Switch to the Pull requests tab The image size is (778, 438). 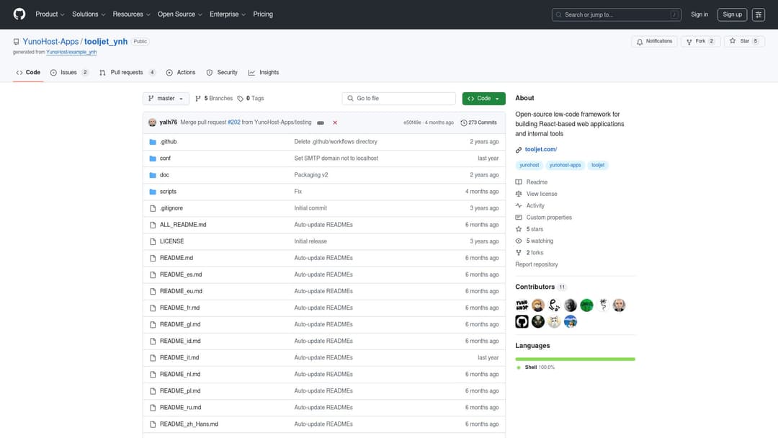(x=127, y=73)
